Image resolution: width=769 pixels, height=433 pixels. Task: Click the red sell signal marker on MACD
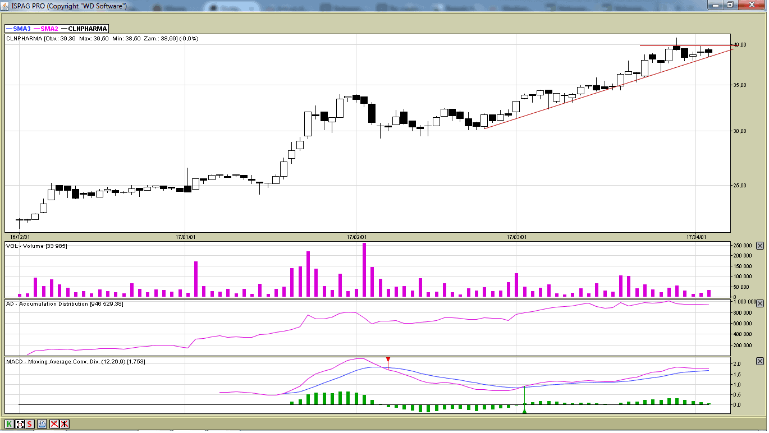coord(388,360)
